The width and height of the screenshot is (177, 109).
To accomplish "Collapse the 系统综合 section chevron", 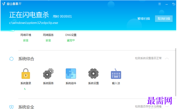I will 167,58.
